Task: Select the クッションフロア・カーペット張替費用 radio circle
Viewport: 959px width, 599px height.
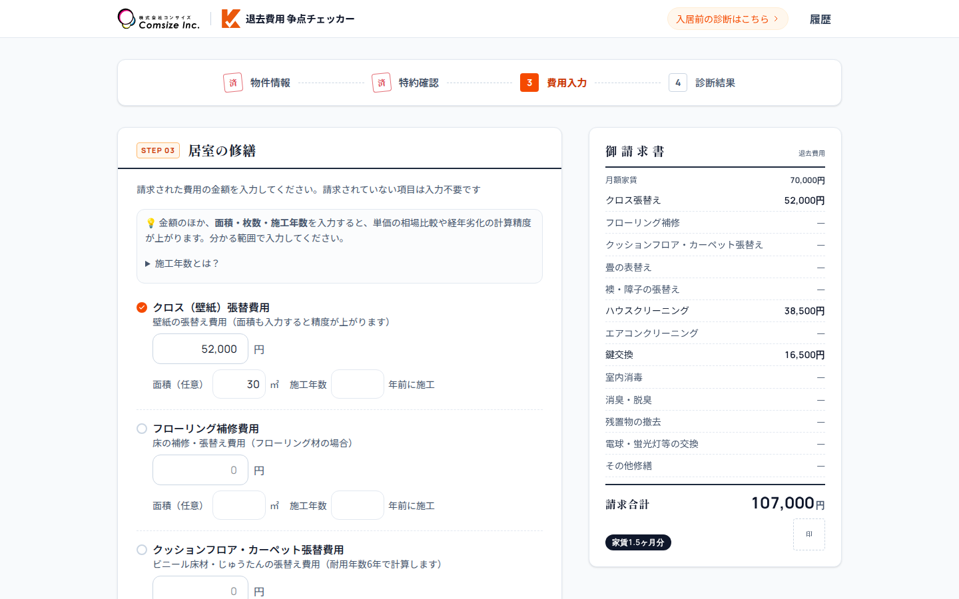Action: pyautogui.click(x=142, y=550)
